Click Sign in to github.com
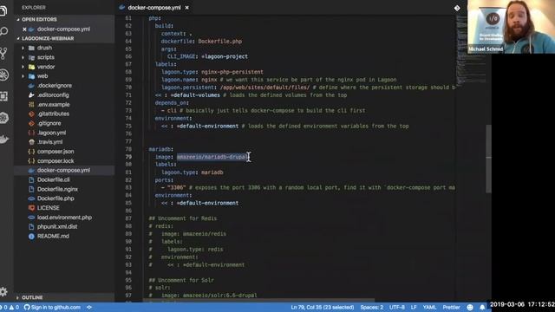 point(52,308)
